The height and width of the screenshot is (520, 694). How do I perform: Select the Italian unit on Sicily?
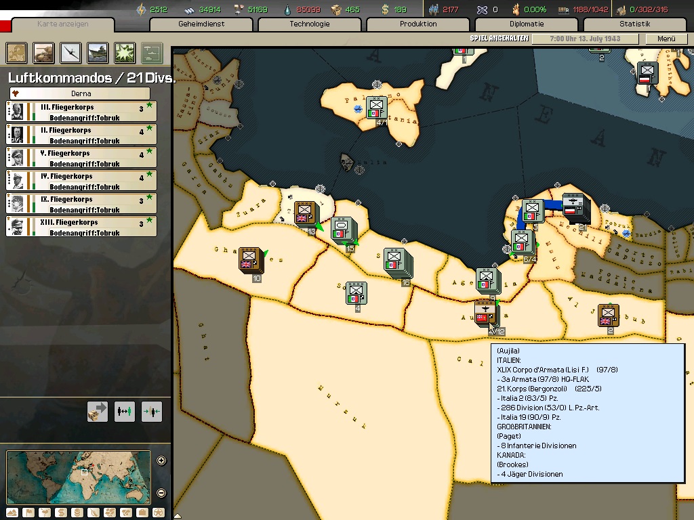[x=376, y=107]
